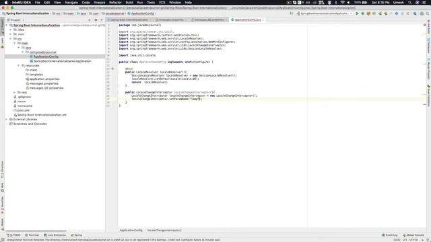Collapse the src folder
Viewport: 431px width, 242px height.
[11, 39]
